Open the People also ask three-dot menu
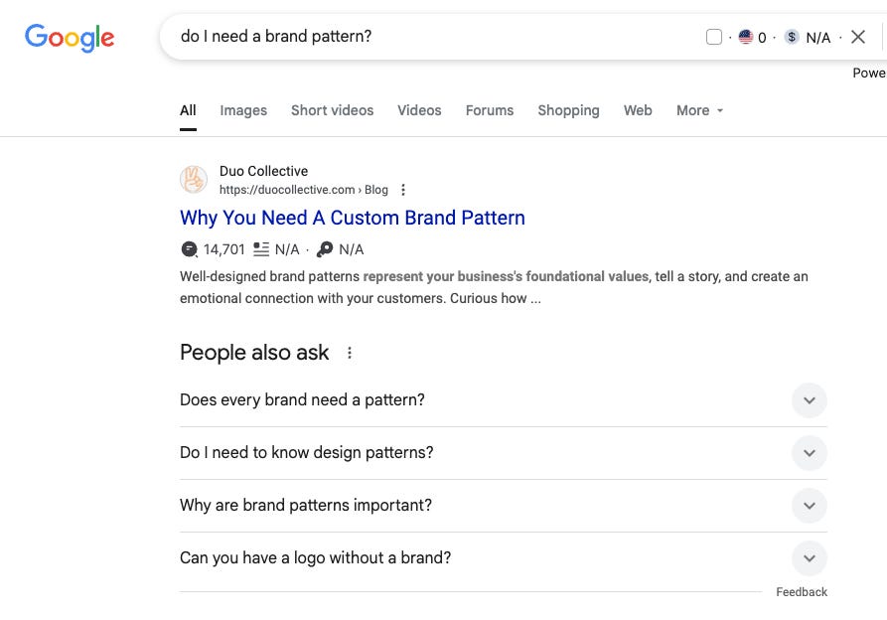The height and width of the screenshot is (620, 887). (x=350, y=353)
